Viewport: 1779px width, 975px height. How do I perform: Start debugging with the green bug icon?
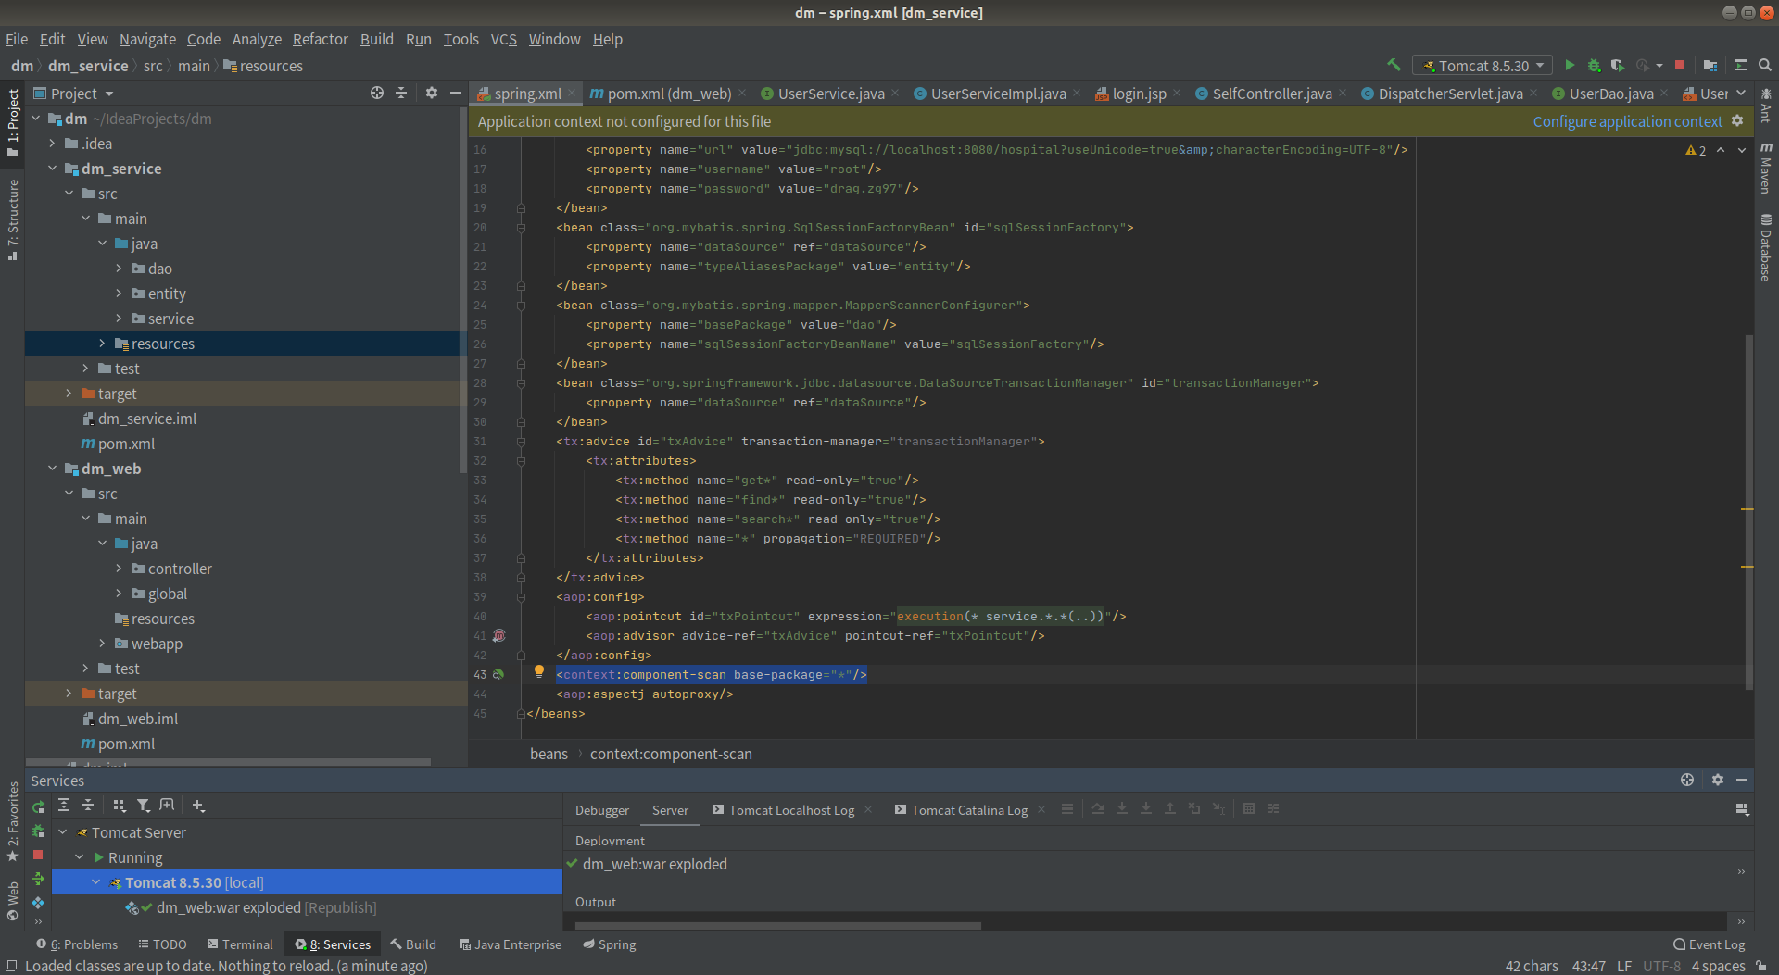(x=1594, y=65)
